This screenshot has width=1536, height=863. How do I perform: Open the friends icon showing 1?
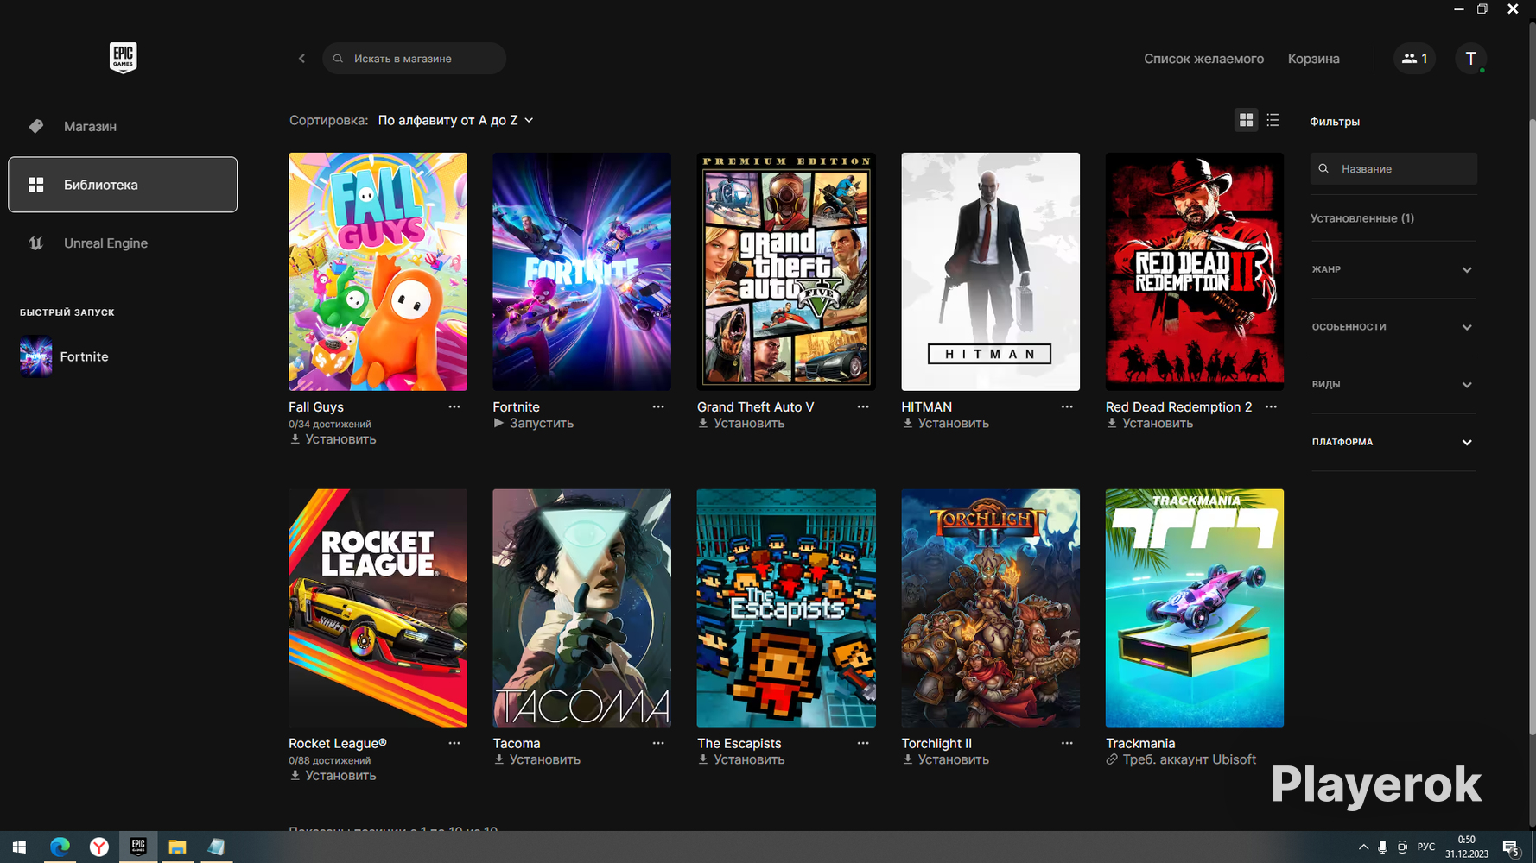(1414, 59)
